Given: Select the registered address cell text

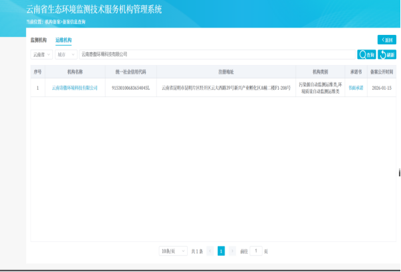Looking at the screenshot, I should click(x=226, y=88).
